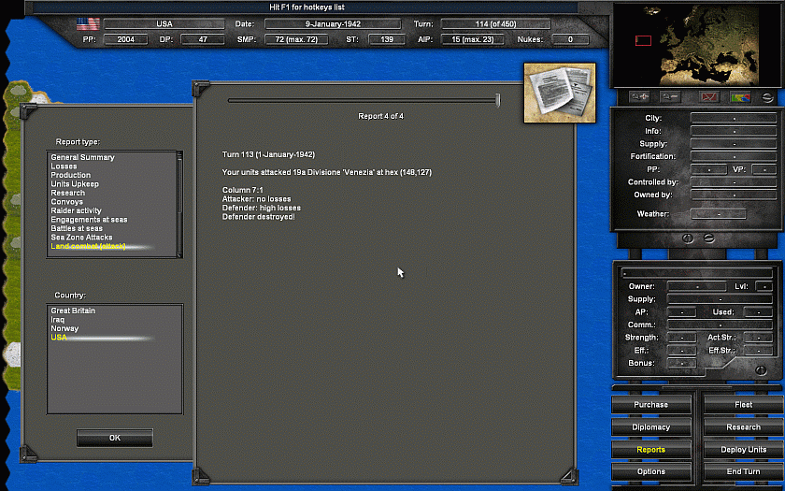This screenshot has width=785, height=491.
Task: Select Battles at seas report type
Action: point(77,228)
